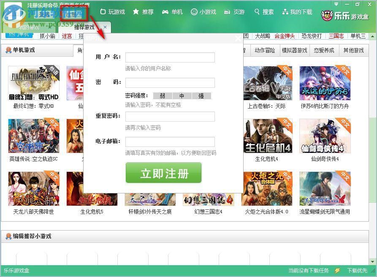Open the 单机 gamepad icon
This screenshot has height=277, width=377.
[165, 12]
